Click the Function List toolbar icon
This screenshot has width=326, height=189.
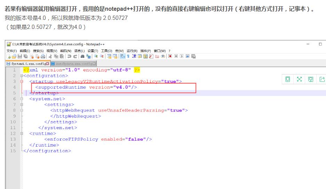[x=151, y=56]
